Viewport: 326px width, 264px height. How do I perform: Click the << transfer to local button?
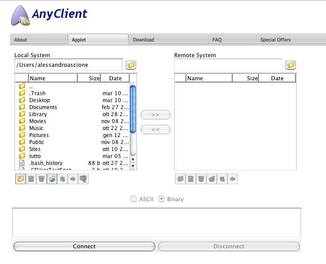point(155,130)
